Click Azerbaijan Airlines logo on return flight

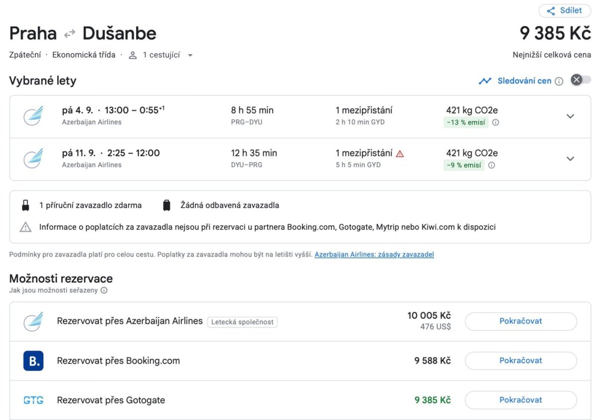point(33,158)
